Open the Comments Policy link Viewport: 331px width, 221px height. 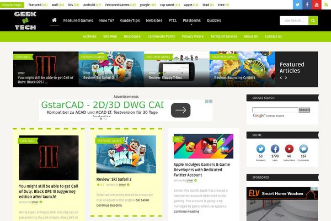coord(161,36)
